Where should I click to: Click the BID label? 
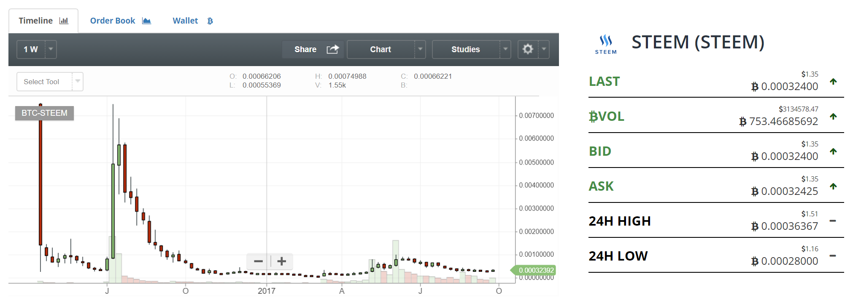tap(600, 151)
